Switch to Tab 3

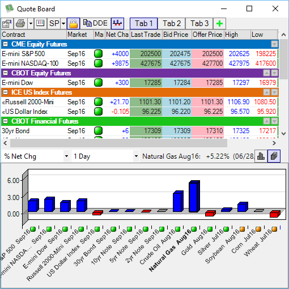[x=199, y=24]
